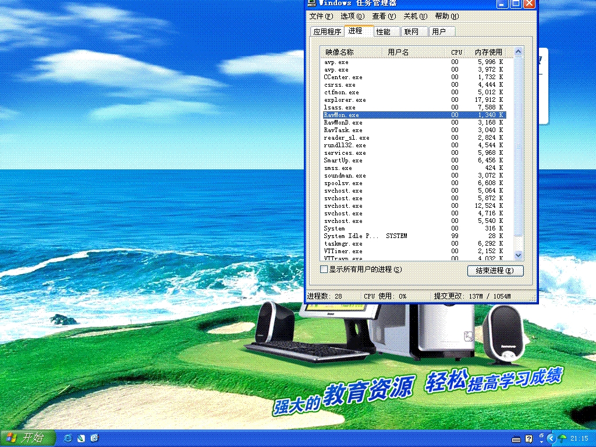The height and width of the screenshot is (447, 596).
Task: Click the 结束进程(E) button
Action: tap(495, 271)
